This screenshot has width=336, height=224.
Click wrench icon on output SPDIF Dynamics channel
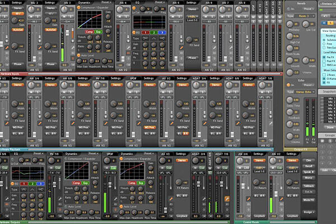115,199
